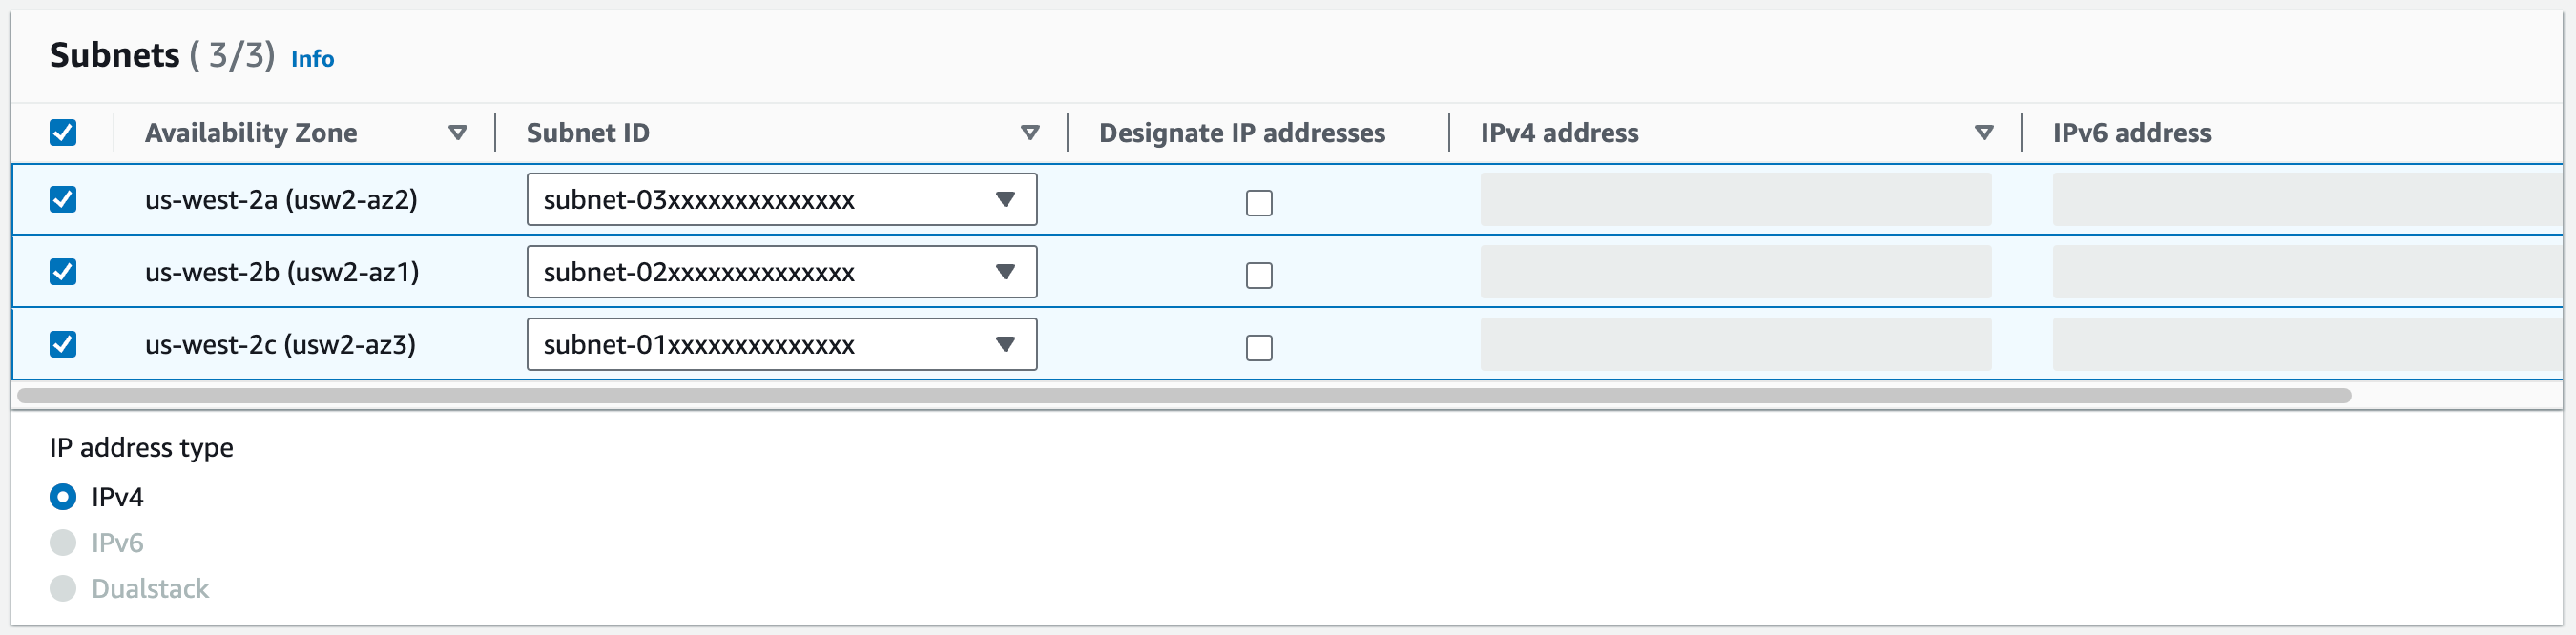This screenshot has width=2576, height=635.
Task: Toggle the select-all subnets checkbox
Action: click(x=63, y=133)
